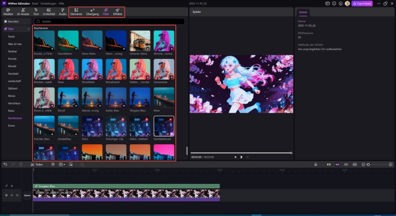
Task: Undo the last action
Action: pos(5,164)
